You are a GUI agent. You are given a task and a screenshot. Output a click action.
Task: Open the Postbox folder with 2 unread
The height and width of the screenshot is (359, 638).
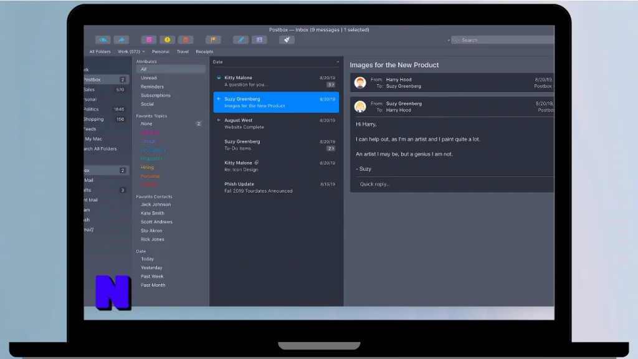point(107,80)
